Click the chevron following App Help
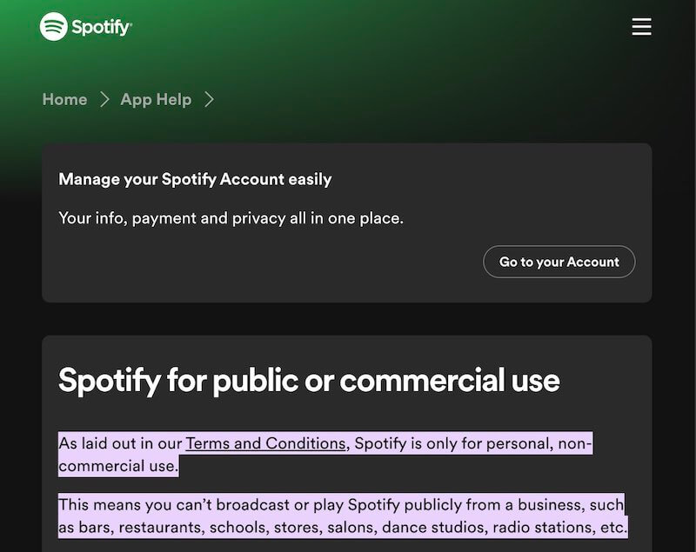The height and width of the screenshot is (552, 696). point(209,99)
